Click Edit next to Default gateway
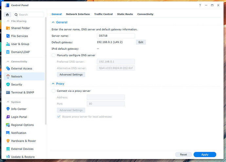This screenshot has height=162, width=226. 141,42
